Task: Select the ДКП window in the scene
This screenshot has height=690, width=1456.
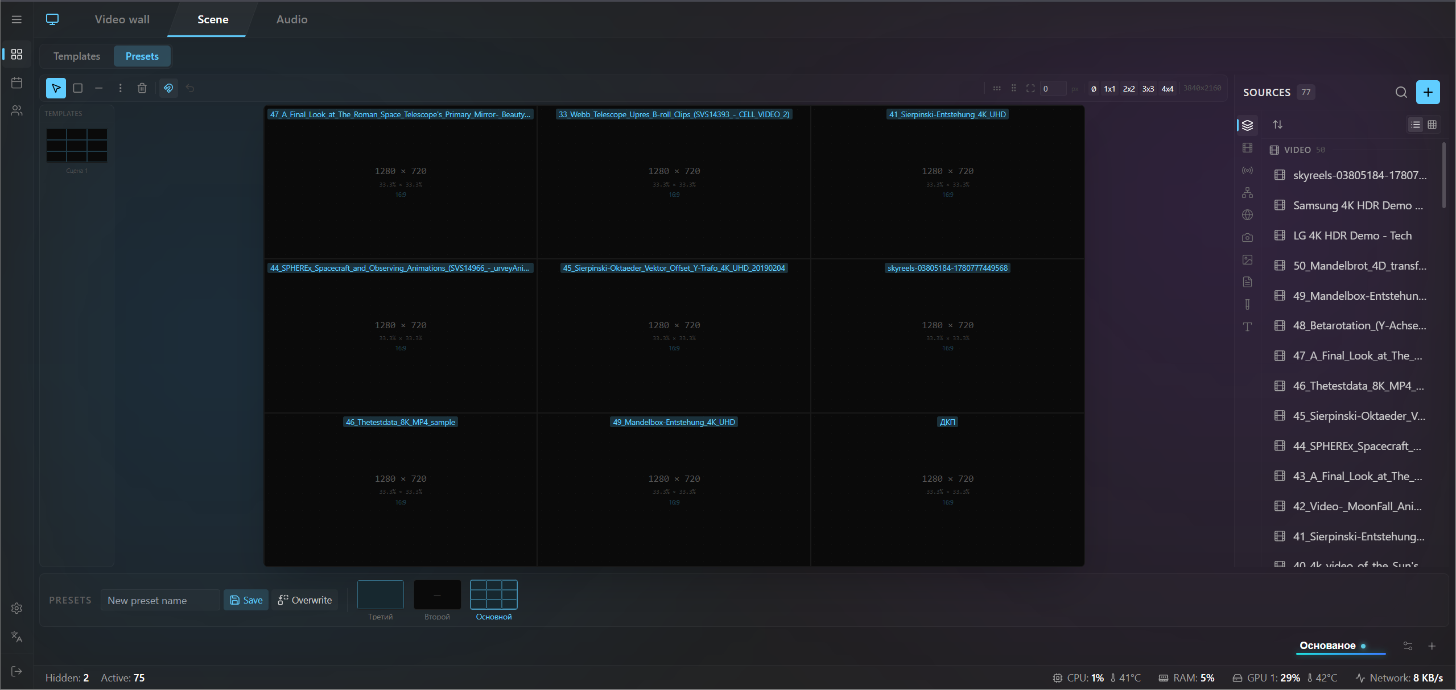Action: click(x=947, y=489)
